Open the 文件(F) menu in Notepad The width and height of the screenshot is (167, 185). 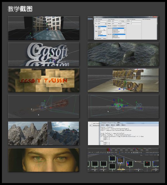tap(103, 125)
